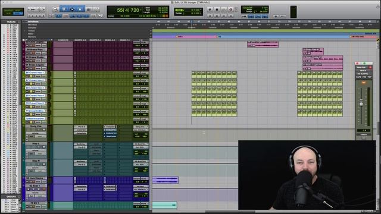Toggle Tab to Transients
Viewport: 381px width, 214px height.
(x=58, y=16)
